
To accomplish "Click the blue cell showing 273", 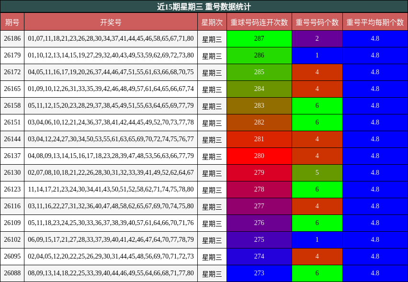I will pyautogui.click(x=259, y=273).
